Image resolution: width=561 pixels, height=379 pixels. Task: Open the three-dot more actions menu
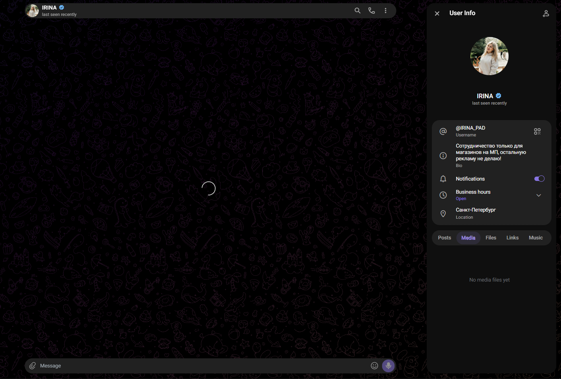click(385, 11)
